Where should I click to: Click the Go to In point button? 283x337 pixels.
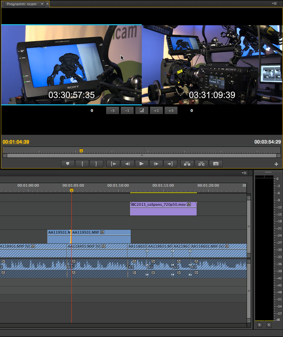[113, 164]
